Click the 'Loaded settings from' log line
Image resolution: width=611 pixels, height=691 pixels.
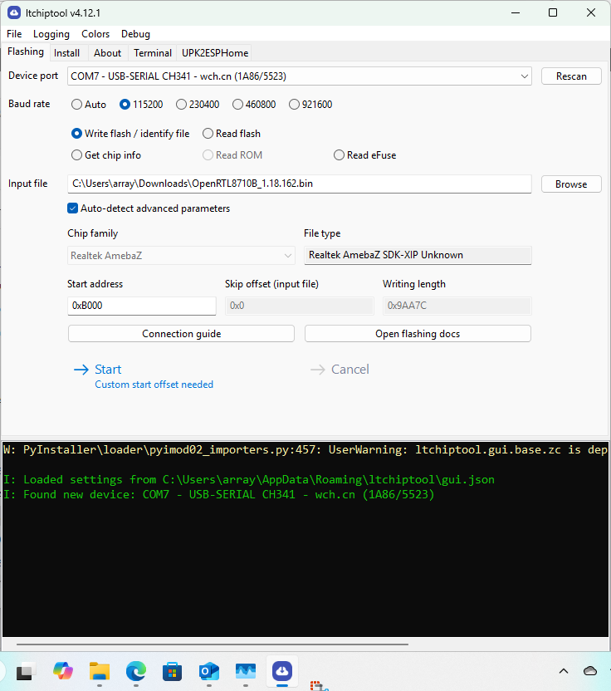[249, 479]
